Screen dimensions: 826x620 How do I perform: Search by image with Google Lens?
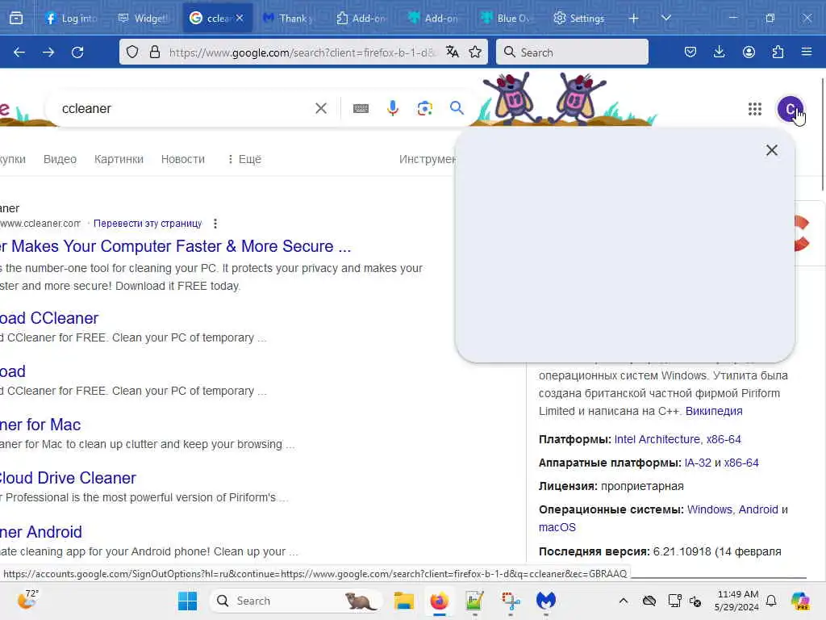(424, 109)
